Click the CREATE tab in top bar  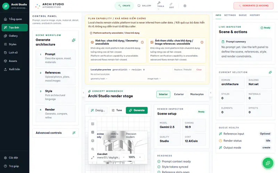124,6
